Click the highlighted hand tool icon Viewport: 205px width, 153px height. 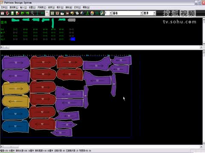pyautogui.click(x=47, y=13)
